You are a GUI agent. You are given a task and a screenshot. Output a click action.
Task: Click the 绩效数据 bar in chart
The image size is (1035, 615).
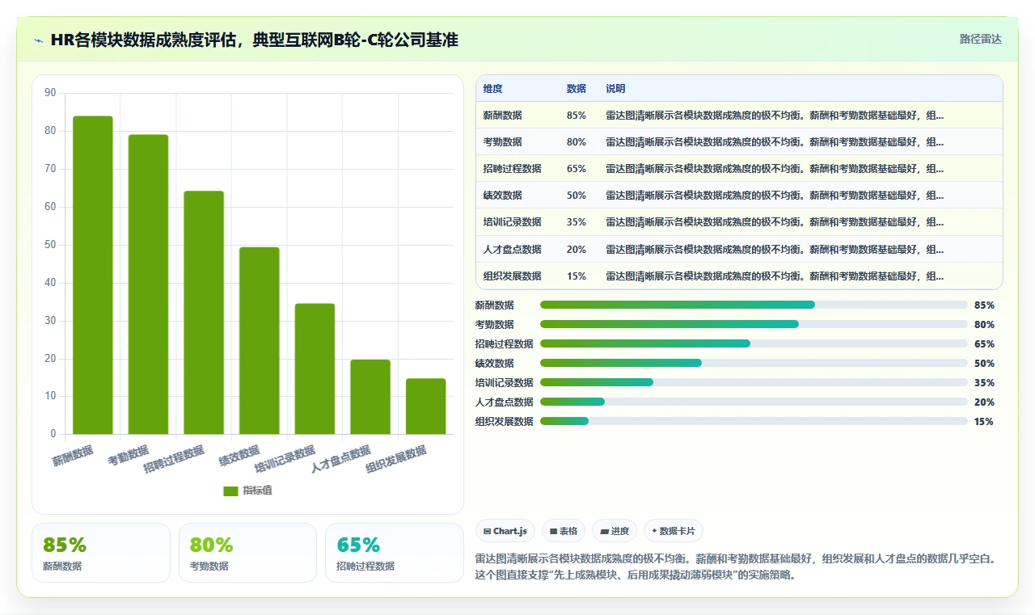(x=260, y=341)
